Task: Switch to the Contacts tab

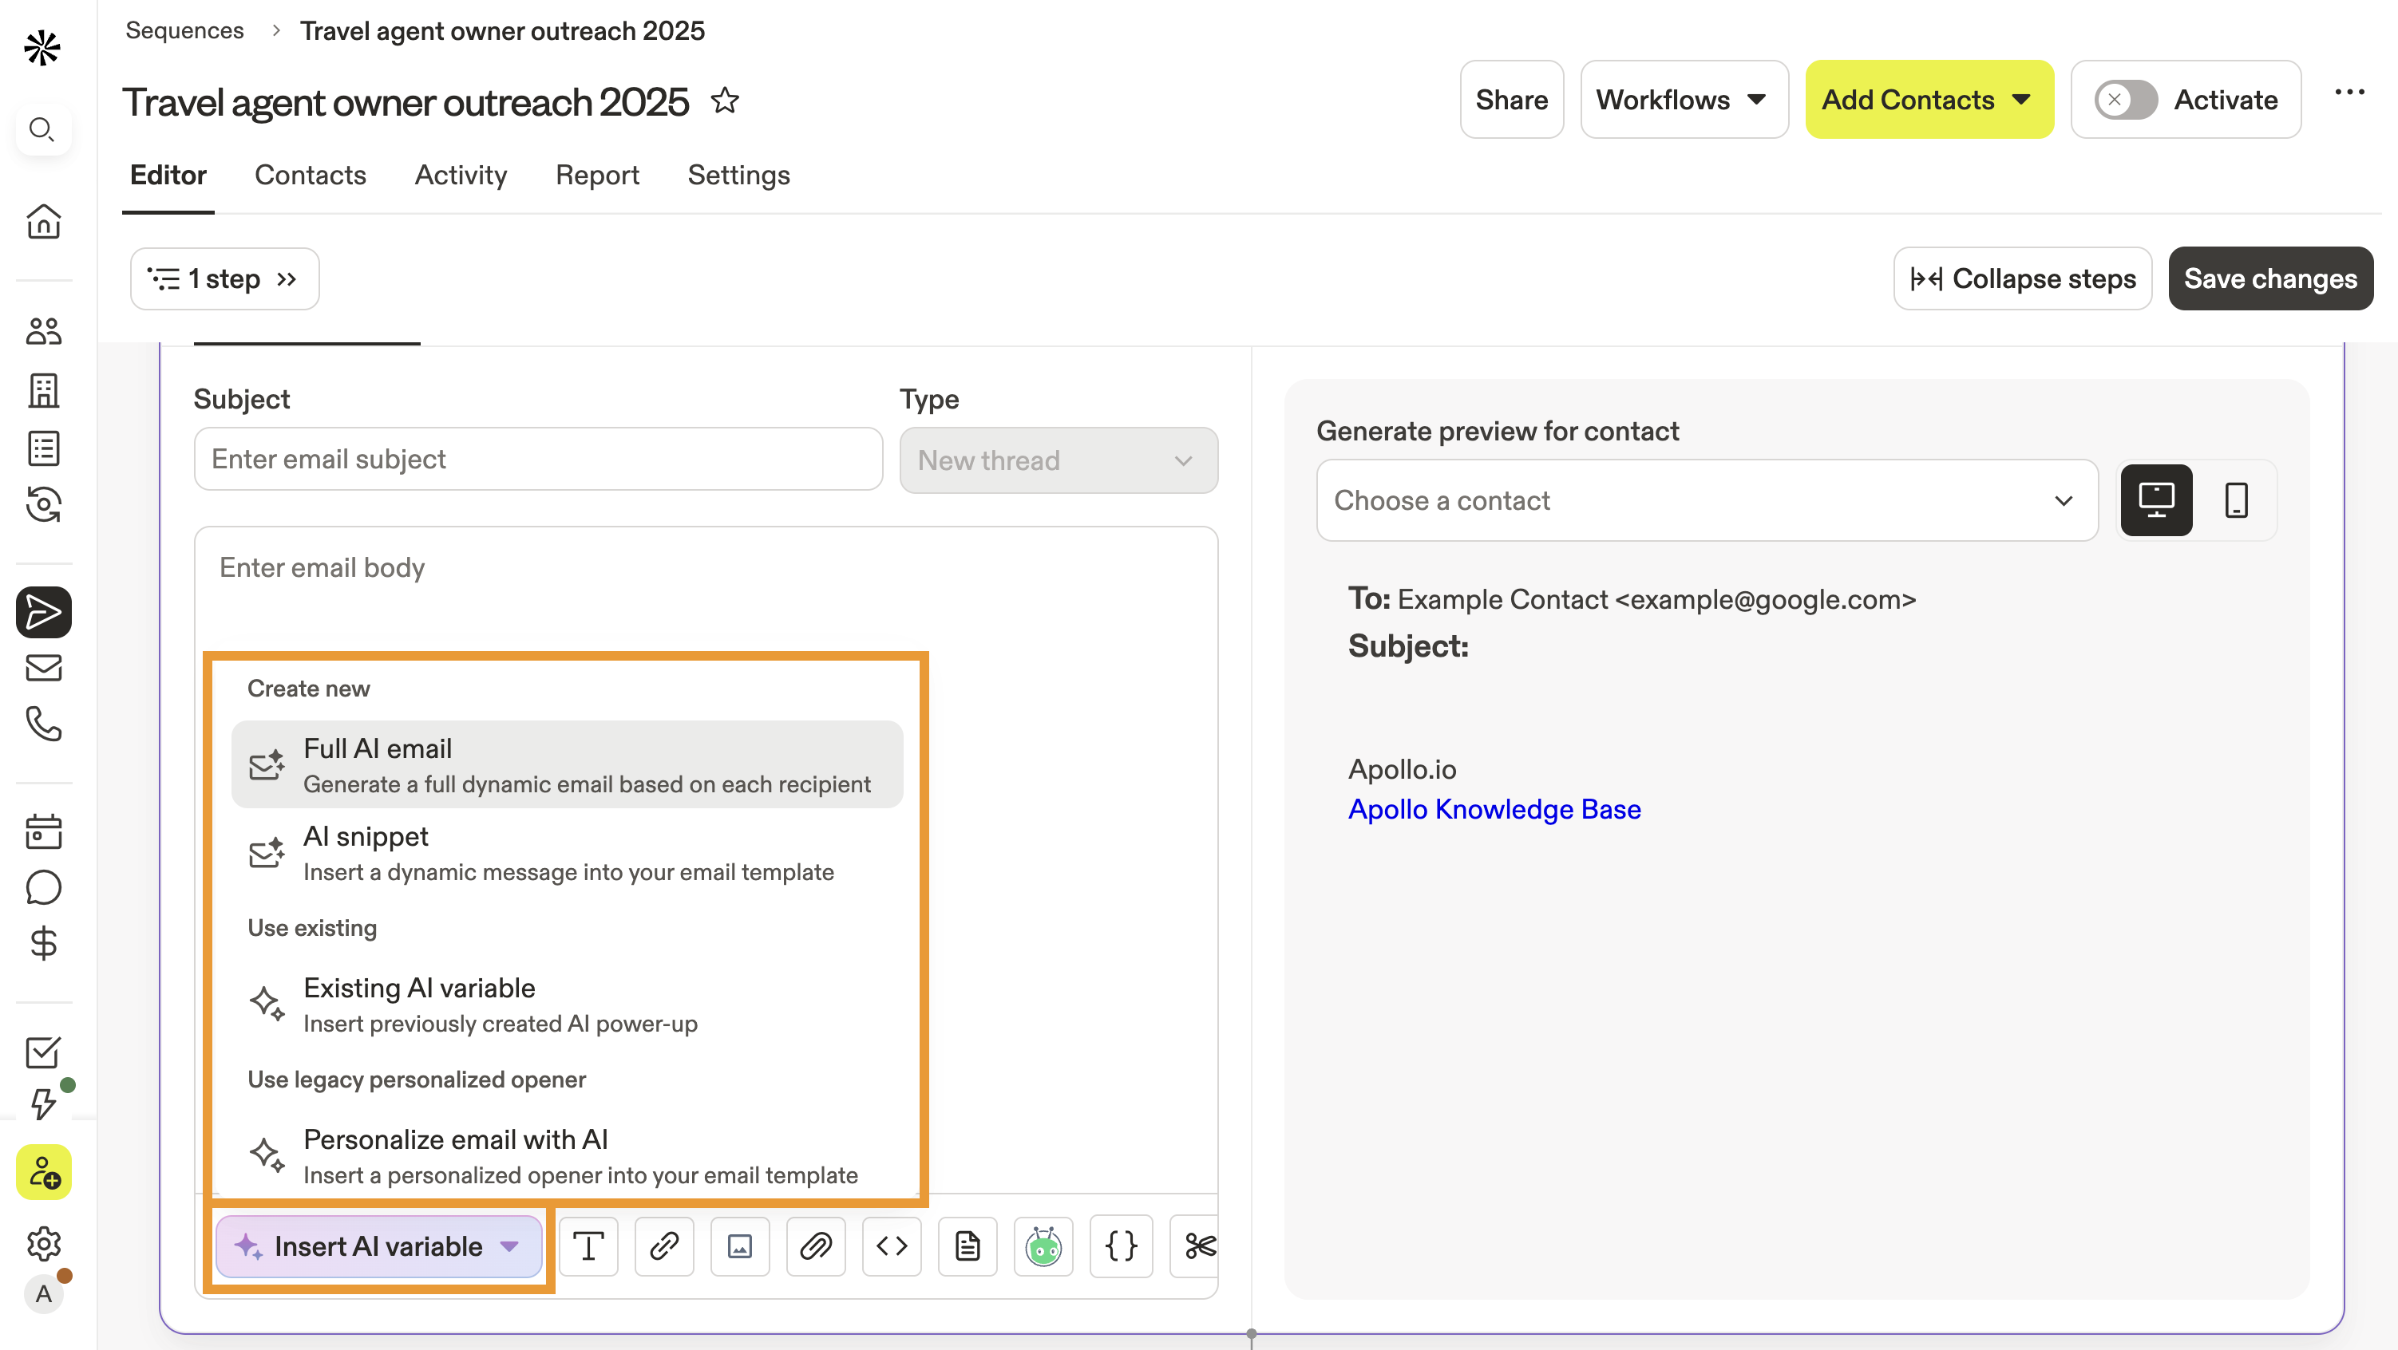Action: (x=310, y=175)
